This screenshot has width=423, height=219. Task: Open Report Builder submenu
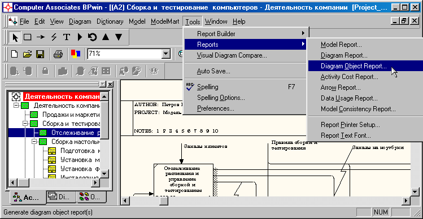tap(246, 34)
